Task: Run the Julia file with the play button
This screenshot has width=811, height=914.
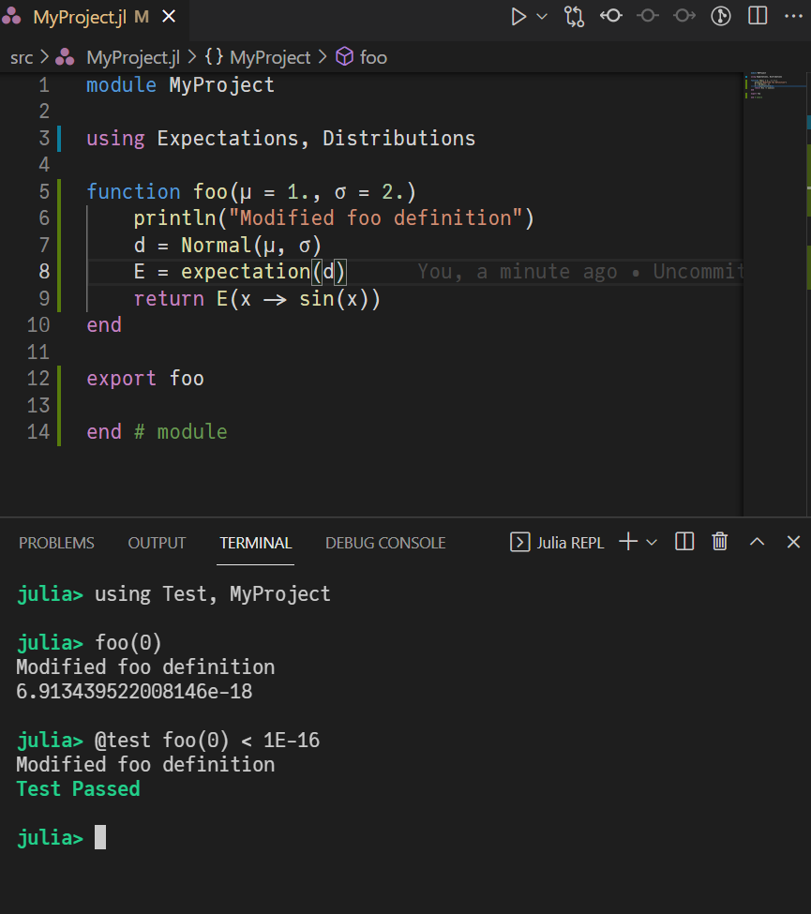Action: pos(518,16)
